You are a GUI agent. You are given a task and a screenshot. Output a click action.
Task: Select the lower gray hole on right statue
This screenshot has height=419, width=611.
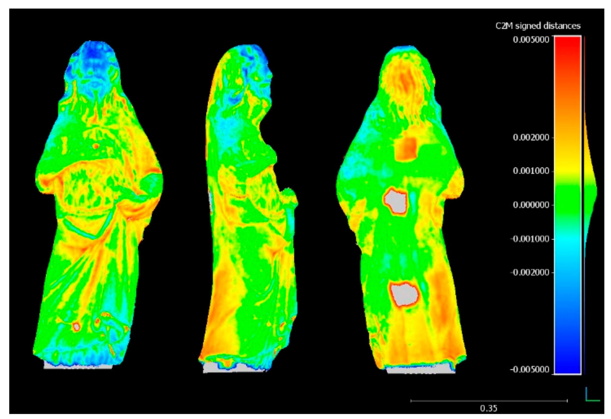point(404,294)
